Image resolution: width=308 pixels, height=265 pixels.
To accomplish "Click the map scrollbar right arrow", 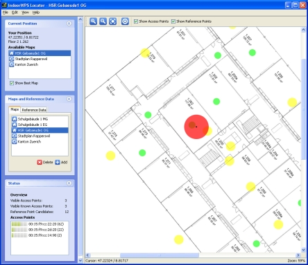I will coord(298,255).
